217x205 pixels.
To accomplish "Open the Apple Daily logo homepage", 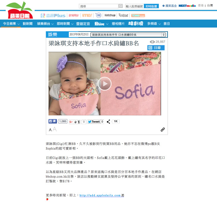I will tap(20, 10).
